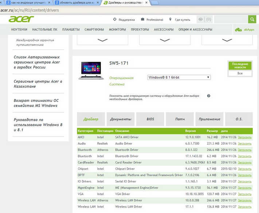Viewport: 259px width, 213px height.
Task: Click the Все button
Action: coord(240,73)
